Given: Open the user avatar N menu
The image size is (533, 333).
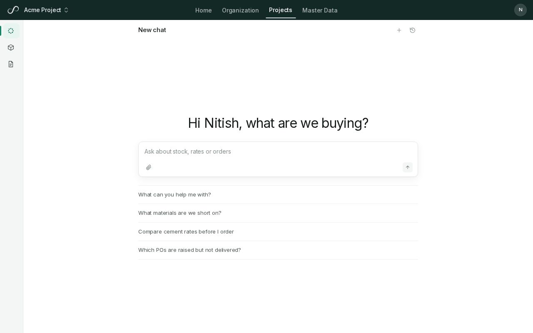Looking at the screenshot, I should tap(521, 10).
